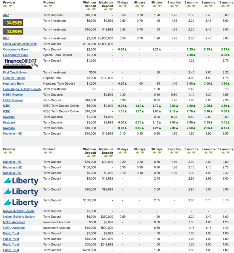This screenshot has height=253, width=234.
Task: Open the ANZ provider link
Action: click(x=6, y=15)
